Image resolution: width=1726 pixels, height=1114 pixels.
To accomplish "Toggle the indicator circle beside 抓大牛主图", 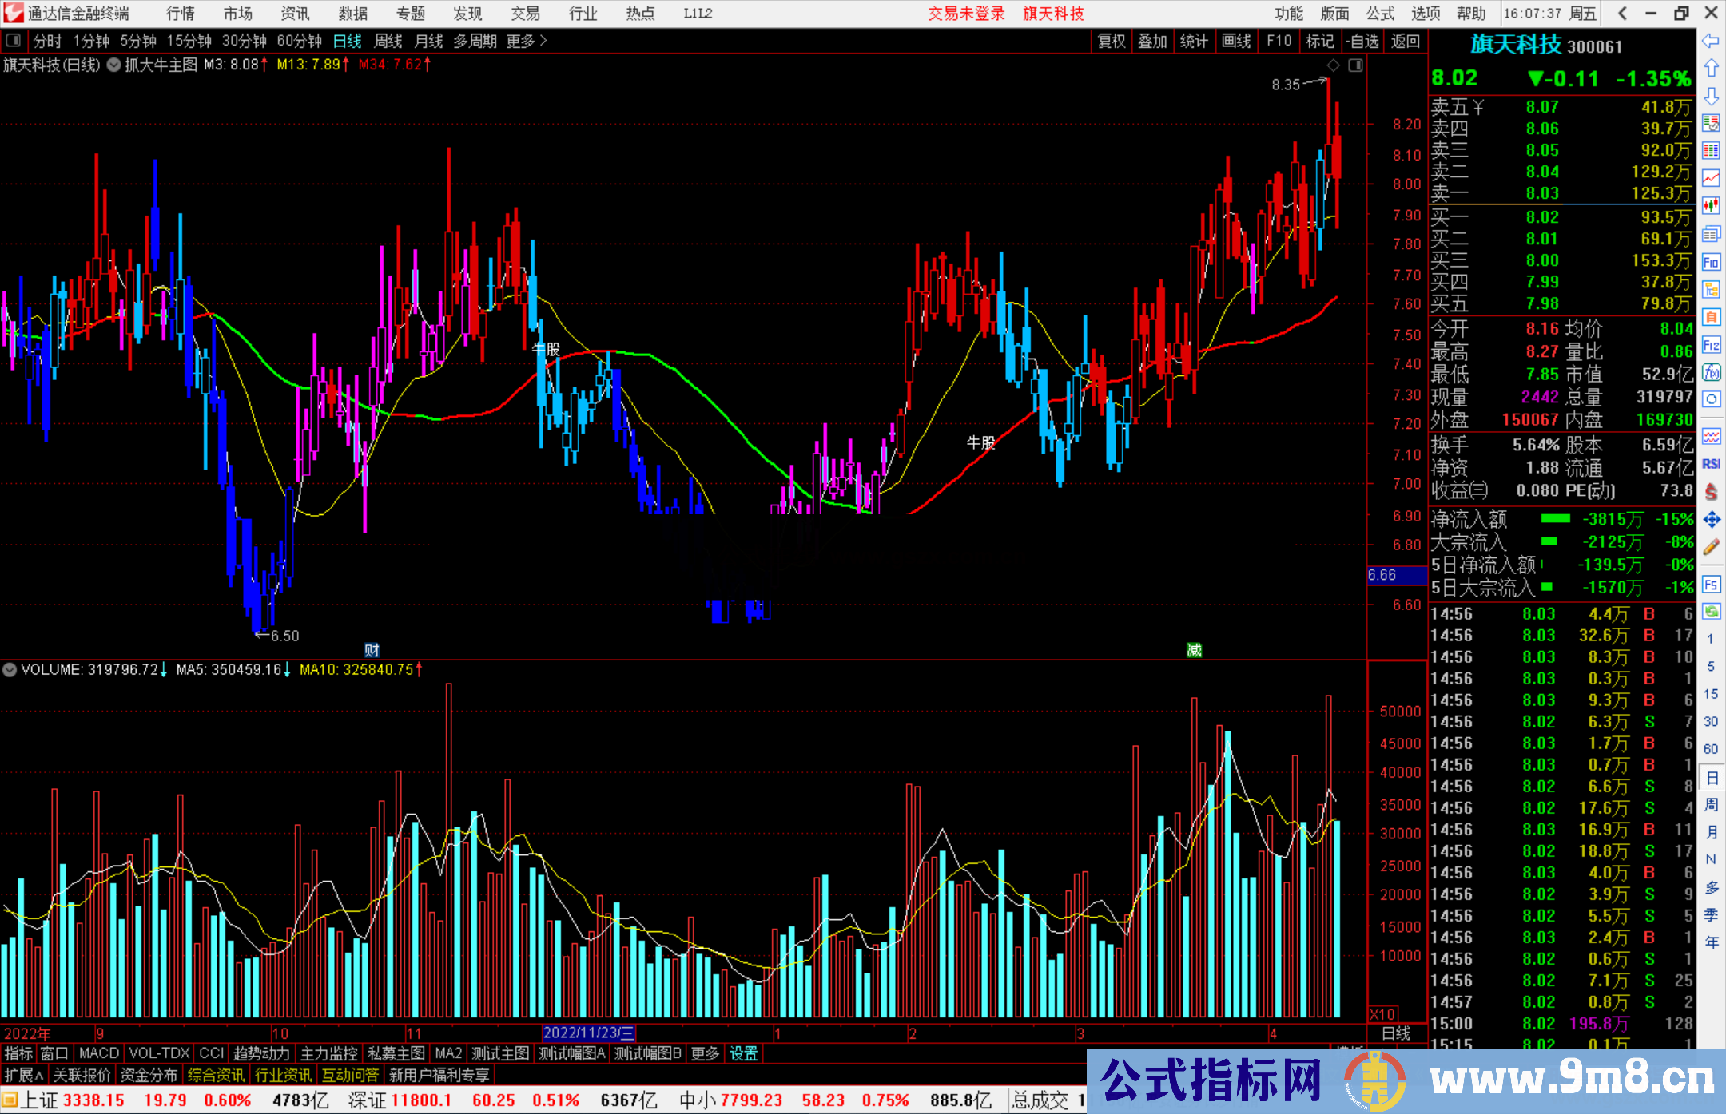I will (114, 65).
